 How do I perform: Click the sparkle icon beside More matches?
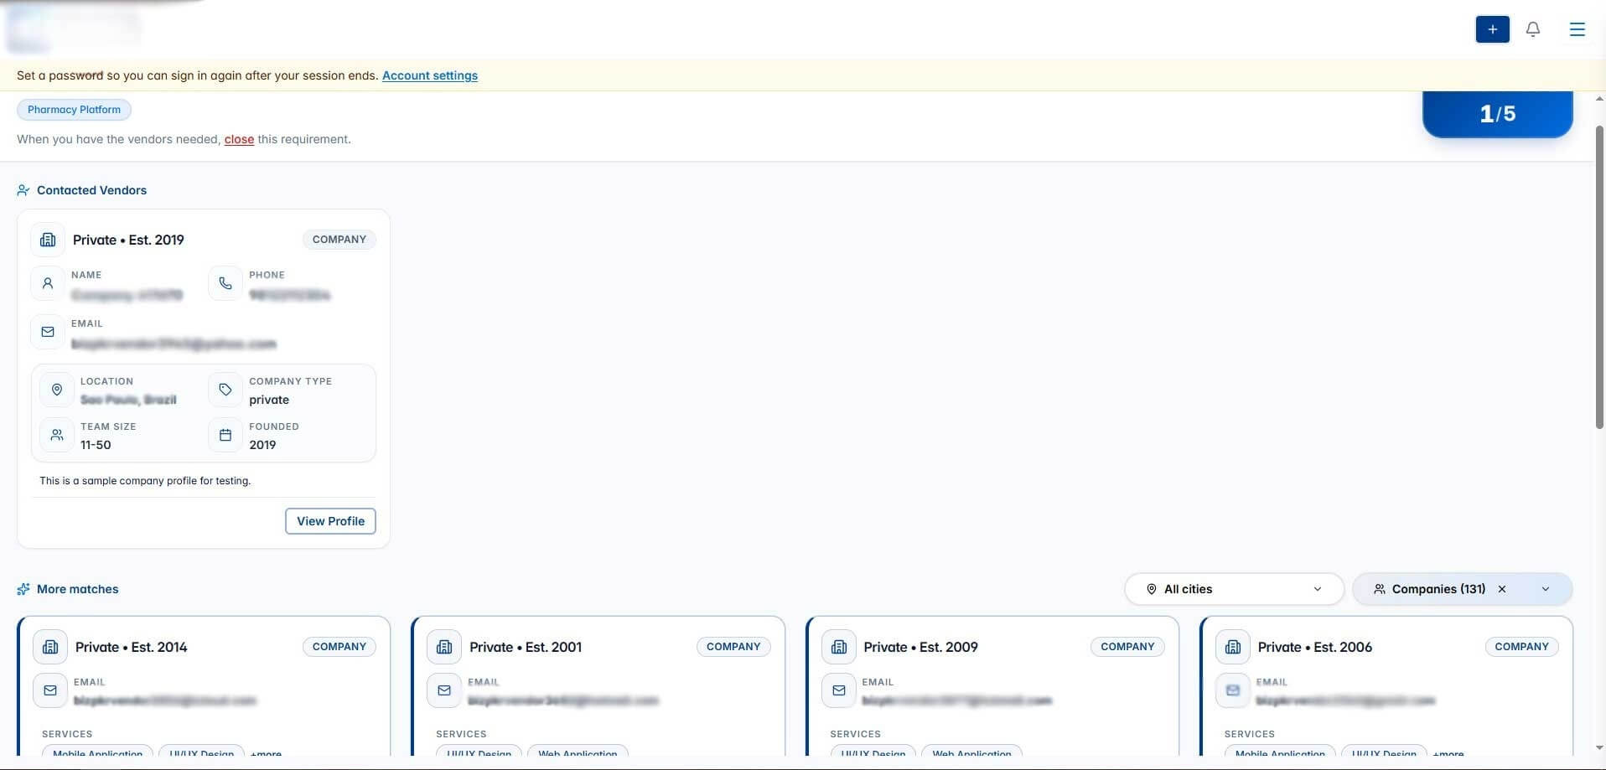23,589
